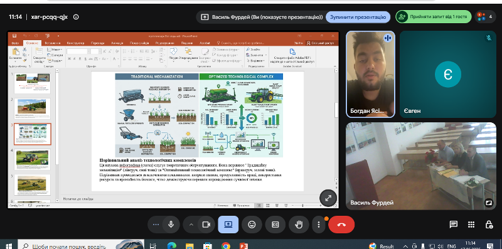Accept the request from 1 guest
Image resolution: width=502 pixels, height=249 pixels.
pyautogui.click(x=434, y=17)
